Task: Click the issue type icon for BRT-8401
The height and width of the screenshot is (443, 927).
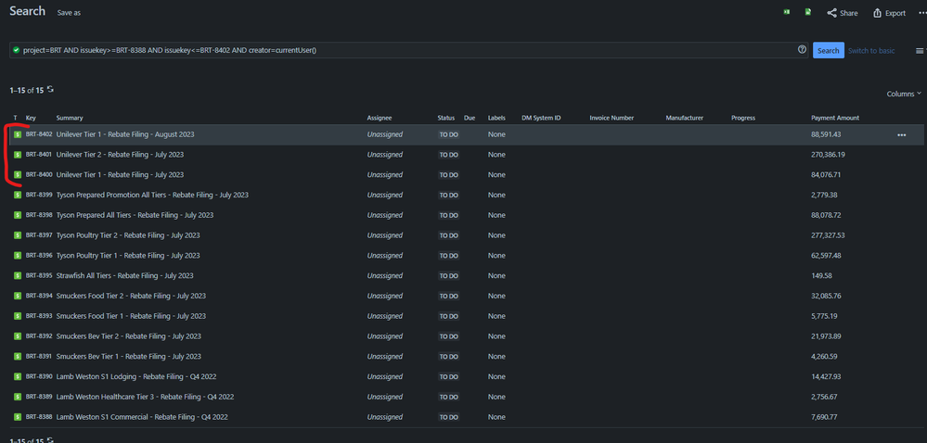Action: pyautogui.click(x=18, y=155)
